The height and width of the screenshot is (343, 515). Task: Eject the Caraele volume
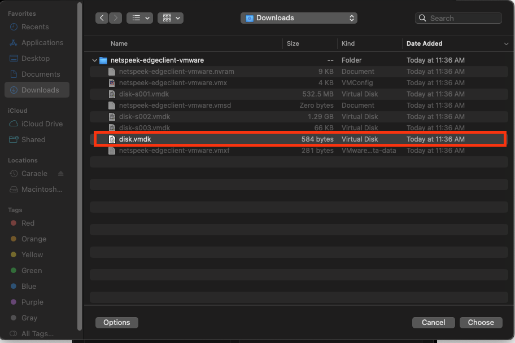(61, 174)
